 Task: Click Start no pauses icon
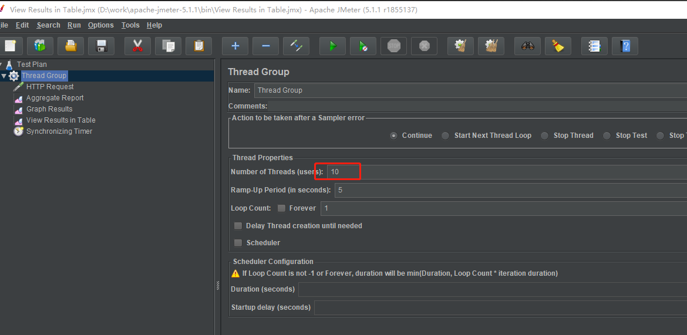pos(363,46)
